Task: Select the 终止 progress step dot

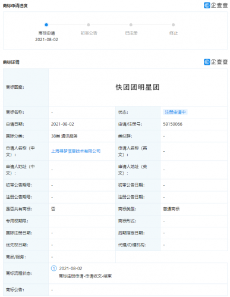Action: tap(174, 25)
